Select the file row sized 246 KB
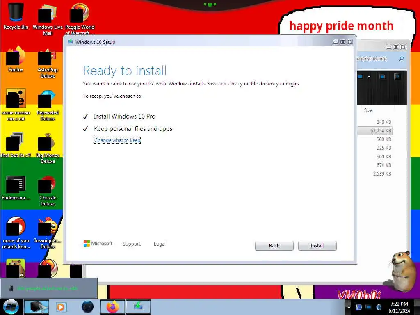The width and height of the screenshot is (420, 315). coord(375,122)
